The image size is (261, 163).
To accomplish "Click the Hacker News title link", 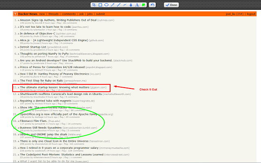I will [x=28, y=14].
